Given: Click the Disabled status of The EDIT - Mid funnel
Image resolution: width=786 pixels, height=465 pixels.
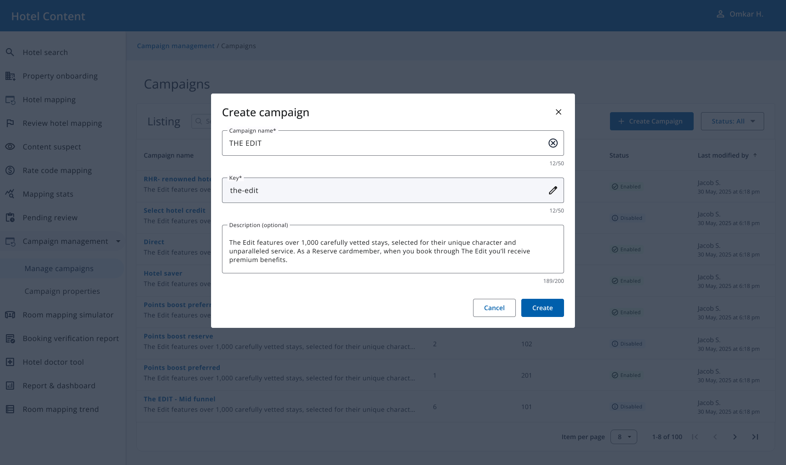Looking at the screenshot, I should tap(627, 406).
